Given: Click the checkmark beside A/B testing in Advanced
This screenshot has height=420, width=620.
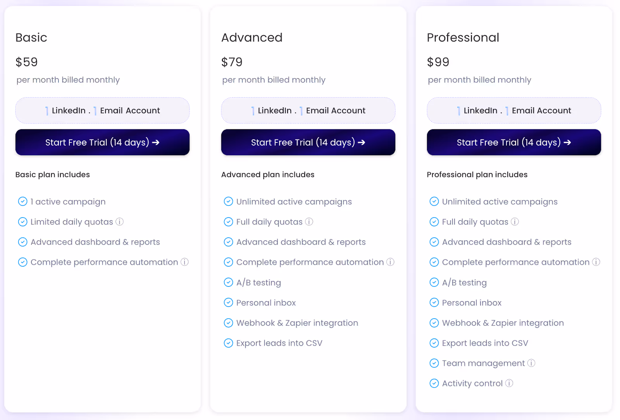Looking at the screenshot, I should [228, 283].
